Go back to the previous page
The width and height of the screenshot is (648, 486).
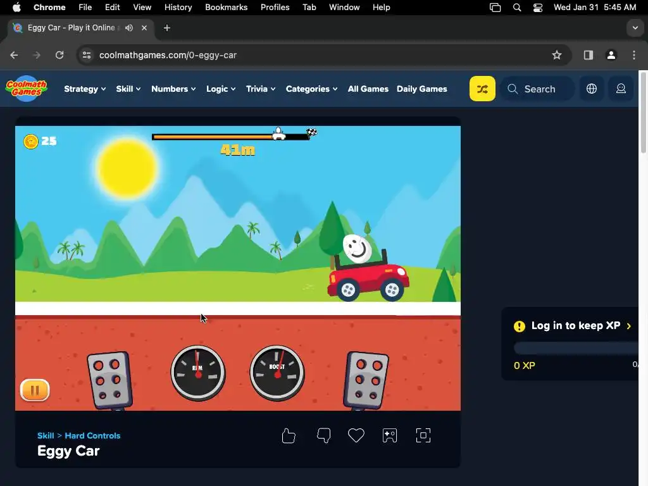pos(14,55)
